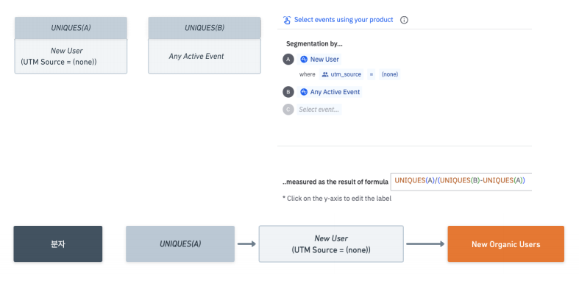Open the Any Active Event selector
The image size is (579, 281).
pyautogui.click(x=330, y=92)
